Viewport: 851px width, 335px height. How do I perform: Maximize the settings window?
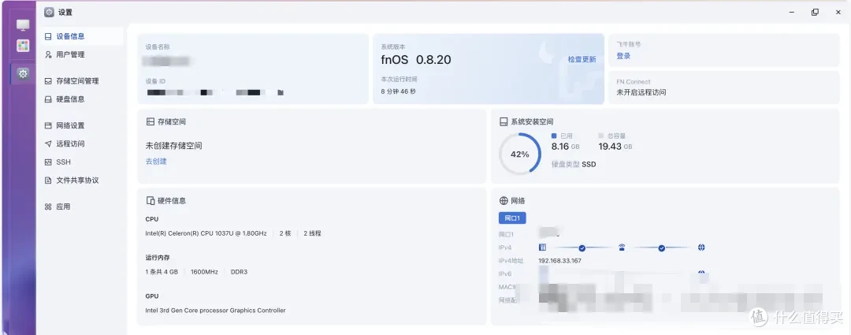[x=815, y=12]
